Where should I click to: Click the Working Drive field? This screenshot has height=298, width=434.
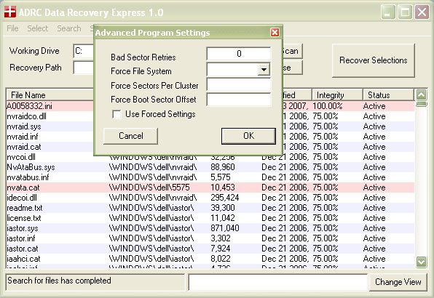[84, 51]
